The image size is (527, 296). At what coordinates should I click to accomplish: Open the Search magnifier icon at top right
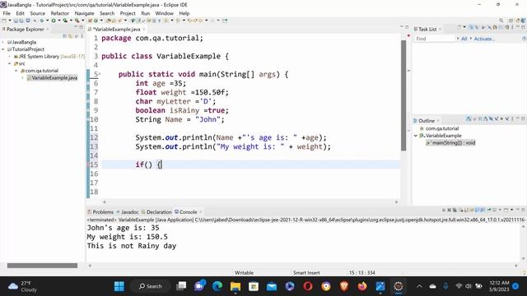click(x=501, y=21)
